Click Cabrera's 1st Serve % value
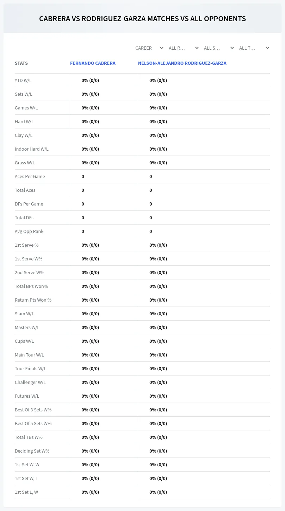This screenshot has width=285, height=511. click(90, 245)
